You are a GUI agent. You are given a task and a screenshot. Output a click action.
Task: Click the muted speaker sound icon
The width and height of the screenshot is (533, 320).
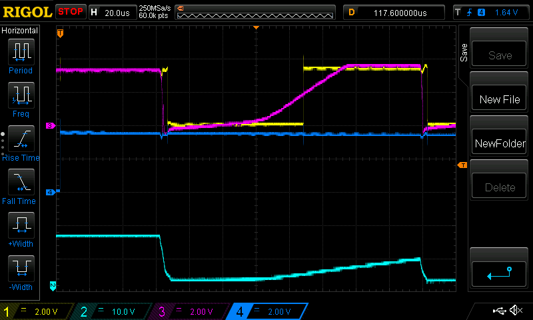click(x=516, y=310)
